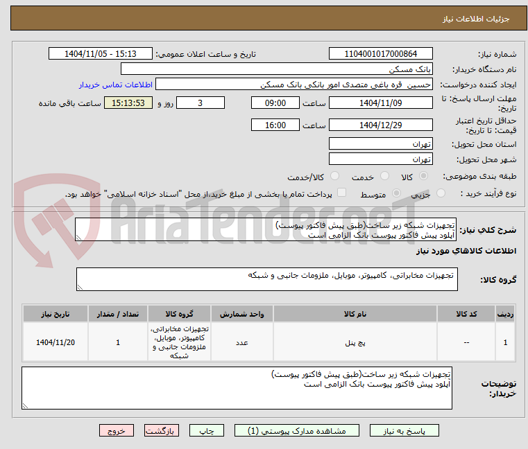Click the پاسخ به نیاز button
This screenshot has width=528, height=449.
(404, 430)
